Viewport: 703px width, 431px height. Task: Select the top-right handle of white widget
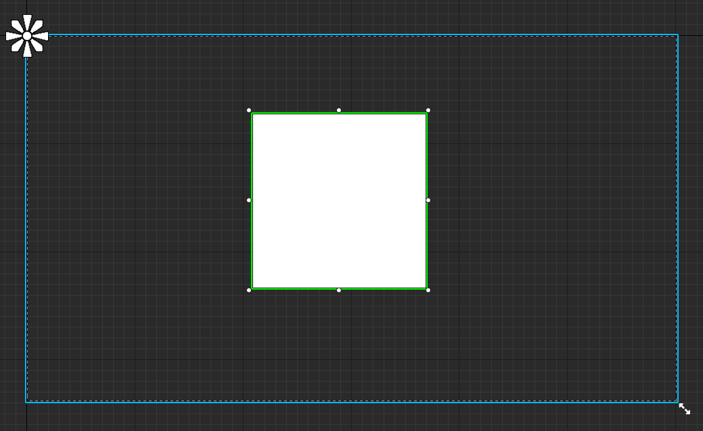(428, 110)
